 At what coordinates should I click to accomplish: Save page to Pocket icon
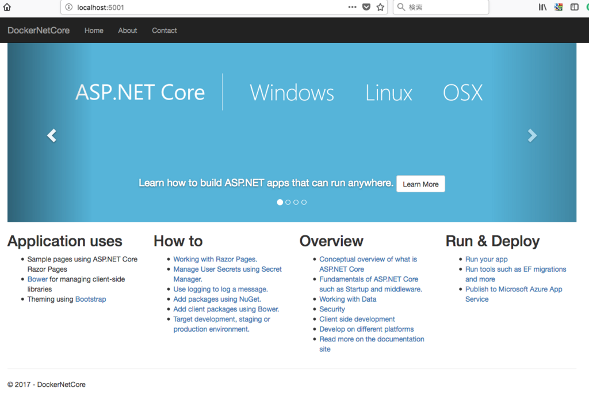pyautogui.click(x=366, y=7)
